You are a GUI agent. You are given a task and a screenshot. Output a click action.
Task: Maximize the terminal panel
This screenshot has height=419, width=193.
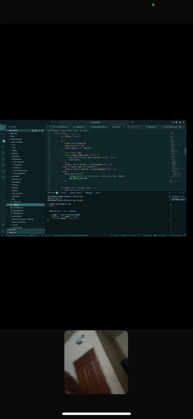click(x=180, y=193)
